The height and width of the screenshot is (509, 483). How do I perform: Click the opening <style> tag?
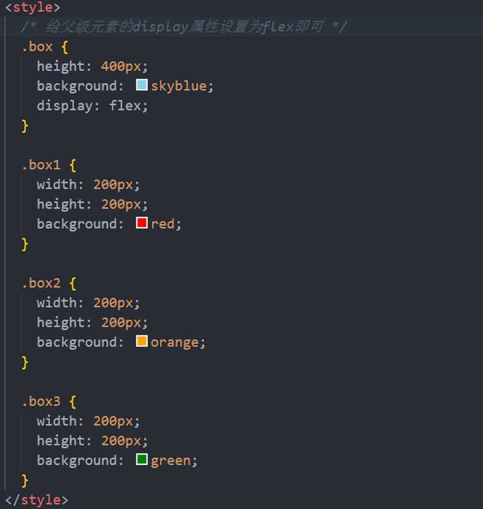(x=32, y=7)
